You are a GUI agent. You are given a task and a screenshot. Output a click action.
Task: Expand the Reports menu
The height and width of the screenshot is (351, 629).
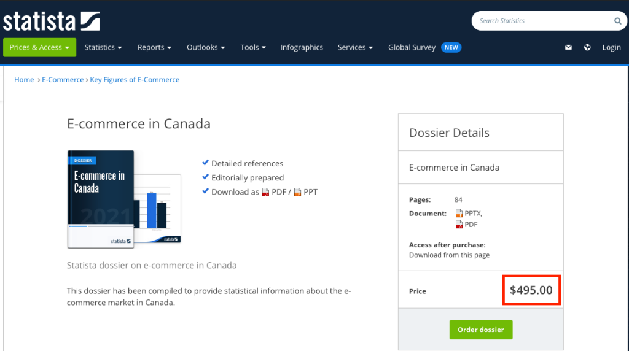tap(154, 47)
